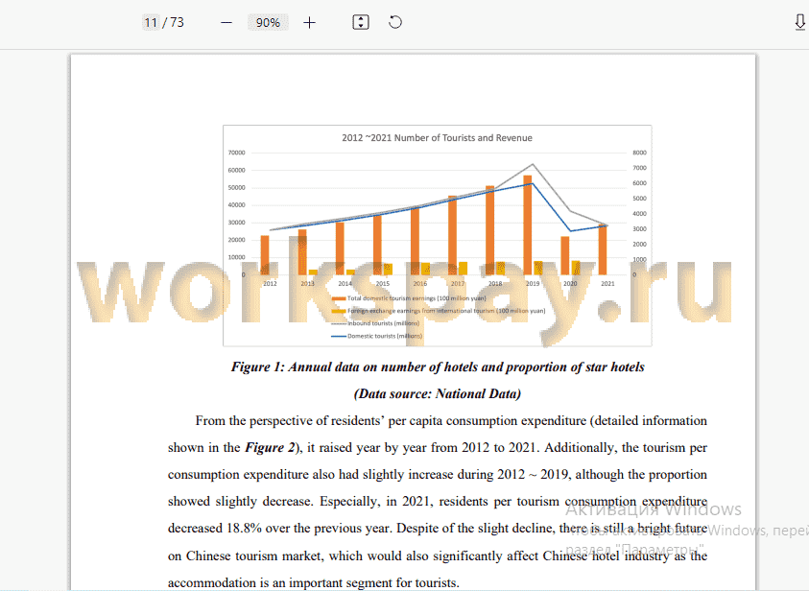Click the Figure 1 caption text

click(x=438, y=366)
